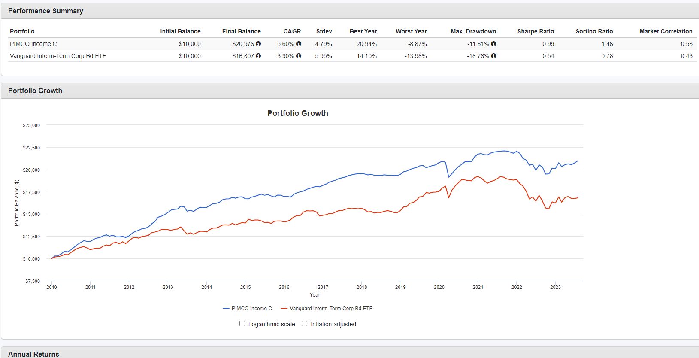Click the Portfolio Growth panel heading
The height and width of the screenshot is (358, 699).
point(35,91)
